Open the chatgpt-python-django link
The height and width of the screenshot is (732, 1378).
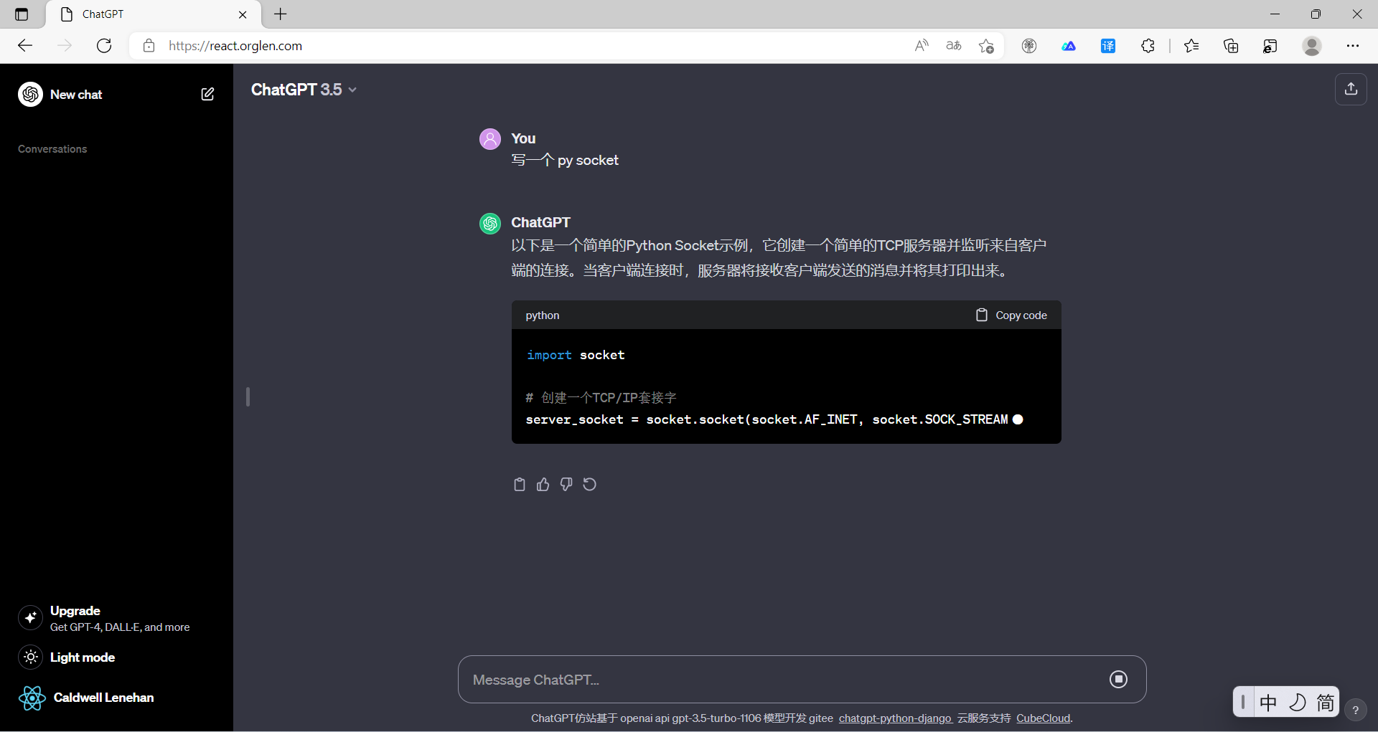tap(896, 718)
